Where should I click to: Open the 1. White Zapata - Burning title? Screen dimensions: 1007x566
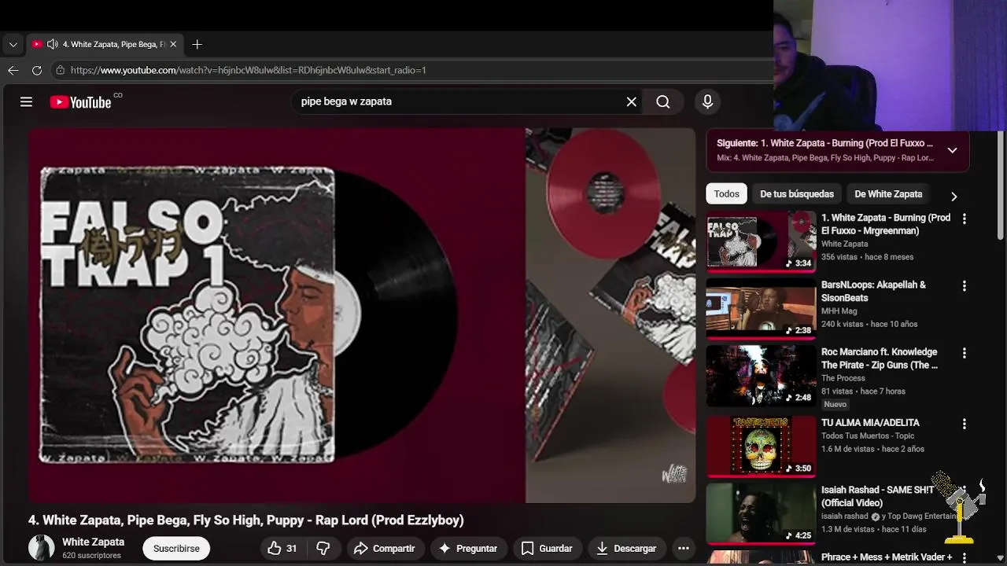tap(886, 224)
